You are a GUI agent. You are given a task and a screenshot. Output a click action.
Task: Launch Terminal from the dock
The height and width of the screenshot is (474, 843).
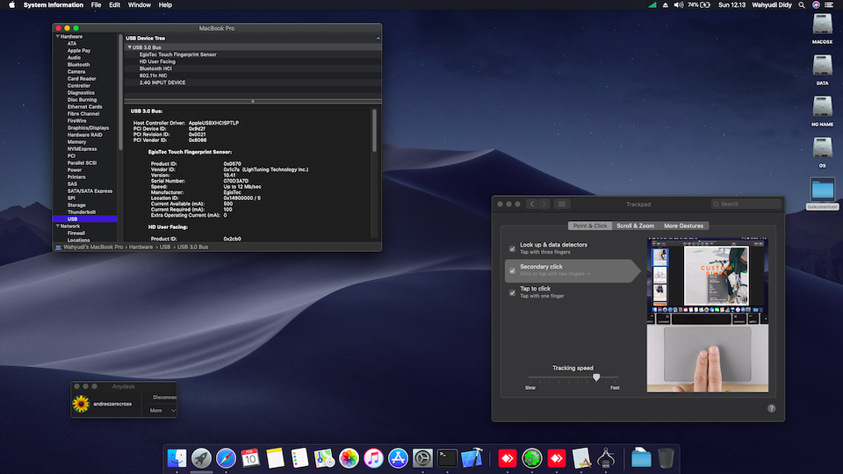point(447,458)
